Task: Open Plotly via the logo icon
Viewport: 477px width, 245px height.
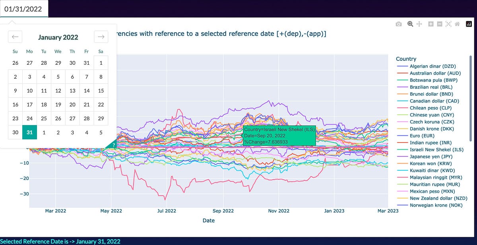Action: pyautogui.click(x=469, y=24)
